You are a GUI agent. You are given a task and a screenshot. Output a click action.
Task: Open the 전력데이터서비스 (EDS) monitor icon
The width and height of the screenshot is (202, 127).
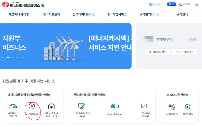click(x=82, y=106)
